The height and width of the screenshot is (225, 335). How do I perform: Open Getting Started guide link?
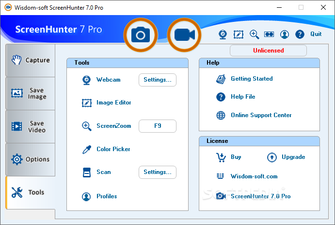point(252,79)
